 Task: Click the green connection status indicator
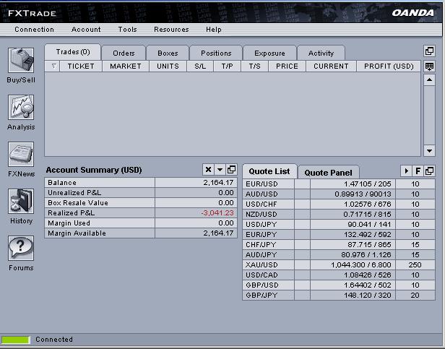(x=16, y=340)
